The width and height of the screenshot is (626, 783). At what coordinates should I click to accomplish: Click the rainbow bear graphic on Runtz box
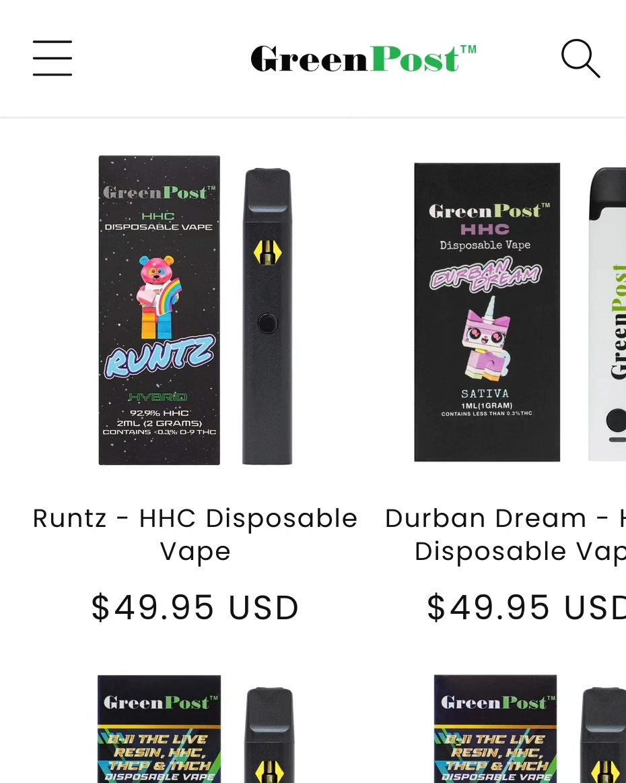click(158, 296)
